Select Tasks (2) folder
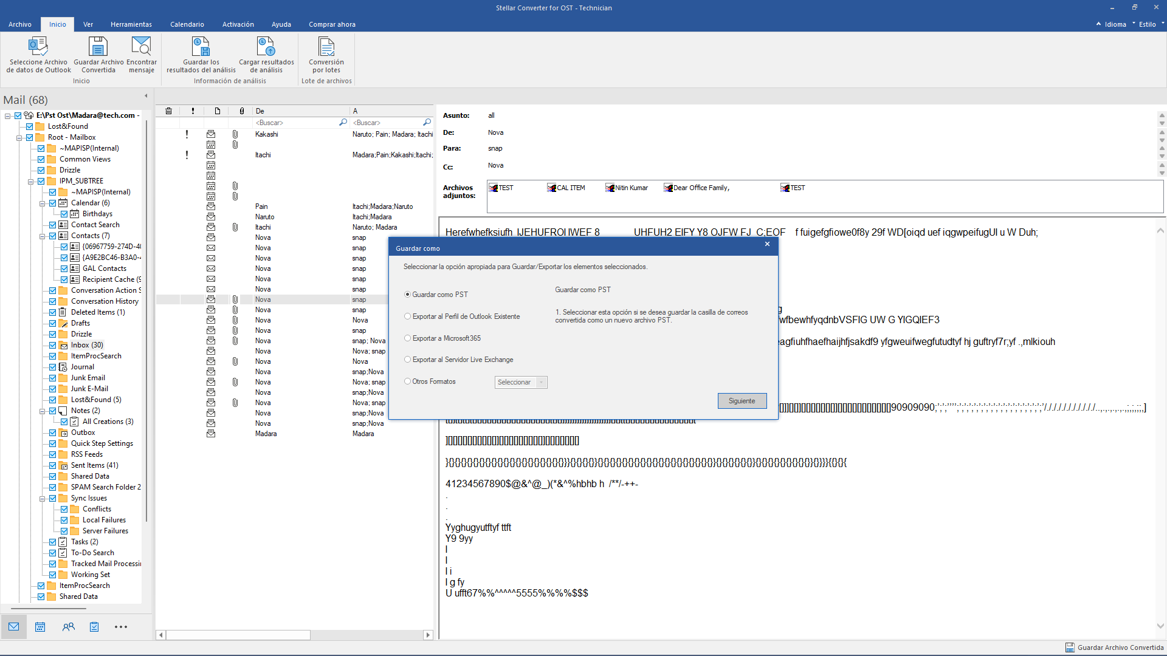1167x656 pixels. tap(84, 542)
